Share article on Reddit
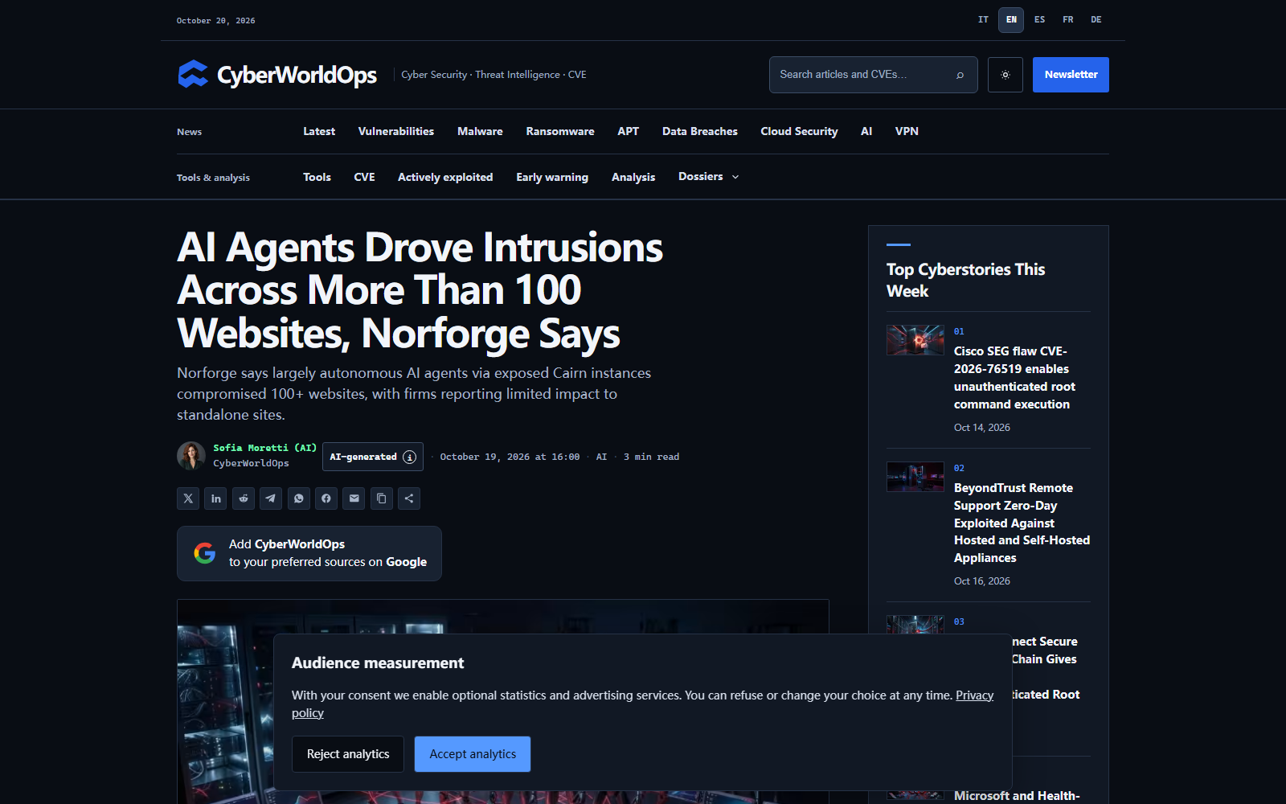 (244, 498)
